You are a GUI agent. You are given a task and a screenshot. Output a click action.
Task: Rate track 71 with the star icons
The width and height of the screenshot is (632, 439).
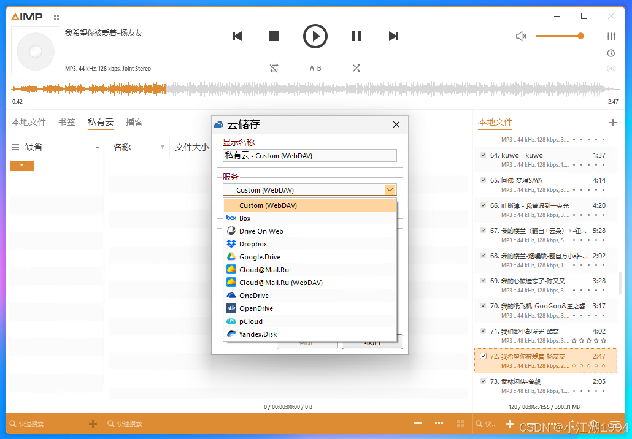click(589, 341)
